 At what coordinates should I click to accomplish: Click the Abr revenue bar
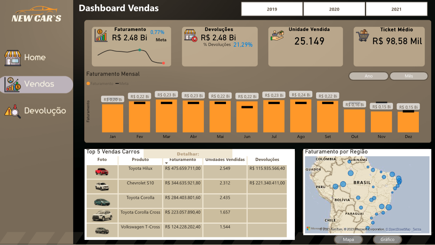pyautogui.click(x=193, y=116)
